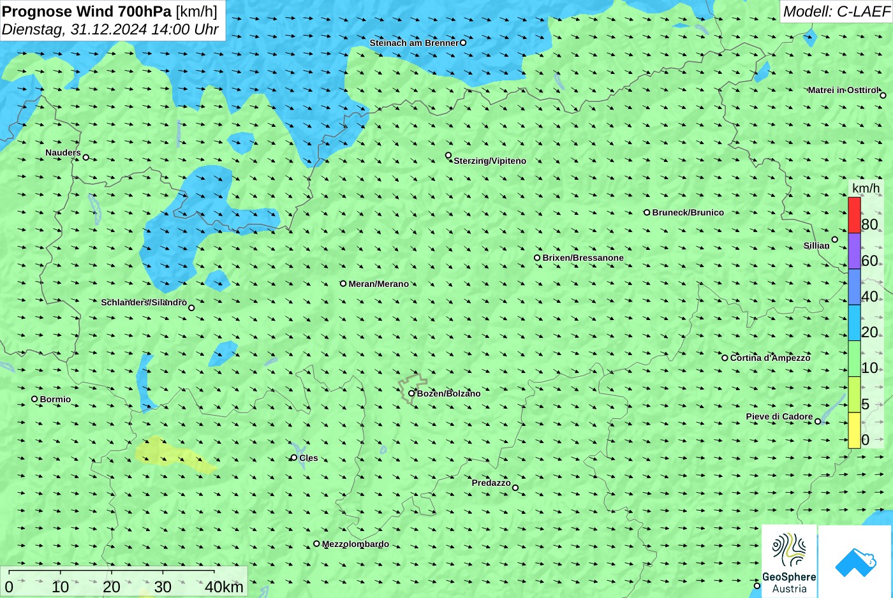Click the Mezzolombardo marker circle
Viewport: 893px width, 598px height.
[316, 544]
